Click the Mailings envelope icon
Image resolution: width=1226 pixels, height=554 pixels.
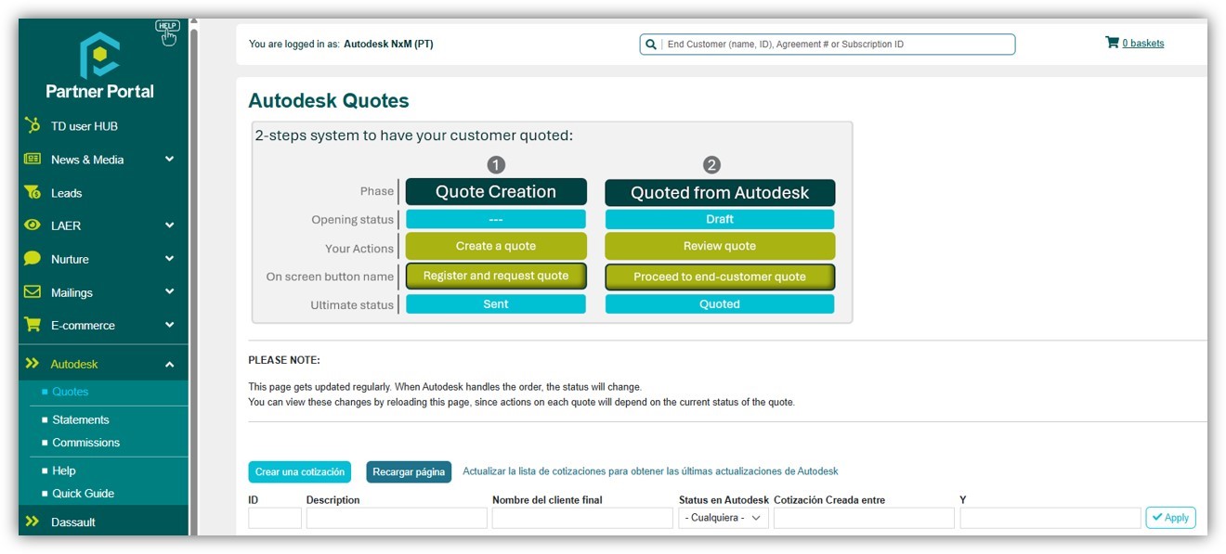pyautogui.click(x=33, y=291)
